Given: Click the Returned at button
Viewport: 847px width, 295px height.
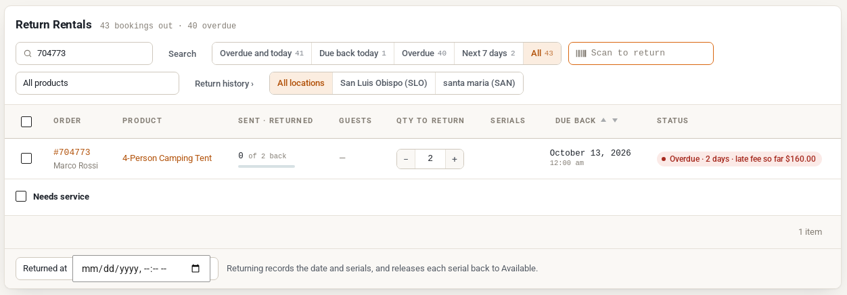Looking at the screenshot, I should pos(45,269).
